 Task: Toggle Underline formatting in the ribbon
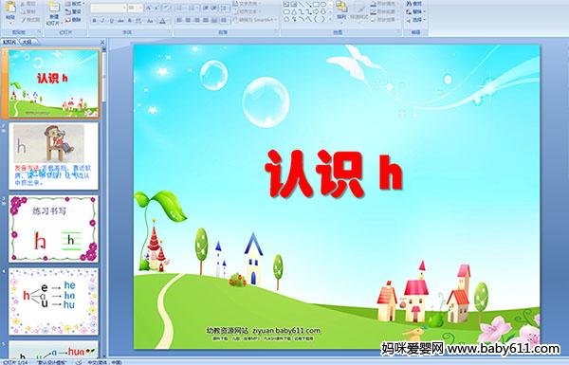point(111,21)
